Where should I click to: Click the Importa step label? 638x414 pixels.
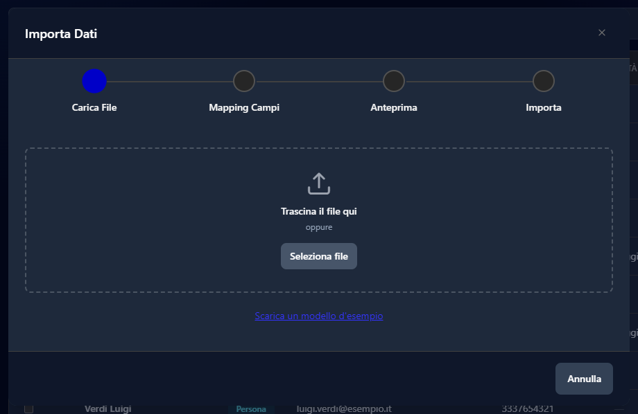coord(544,108)
